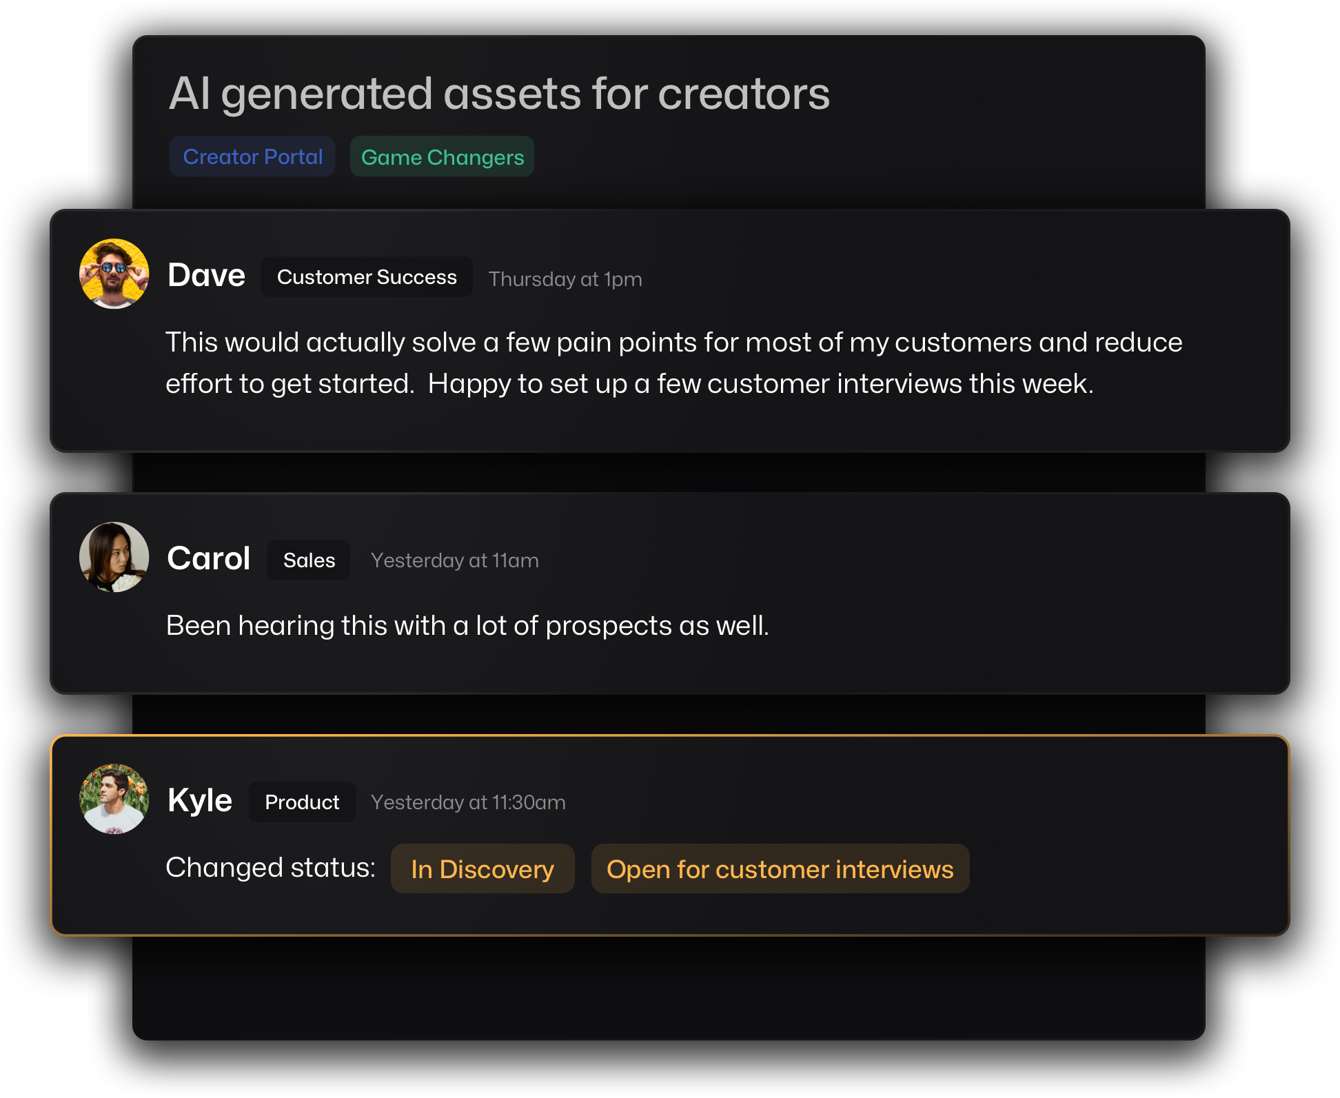Select the Customer Success role badge
This screenshot has width=1340, height=1098.
367,277
